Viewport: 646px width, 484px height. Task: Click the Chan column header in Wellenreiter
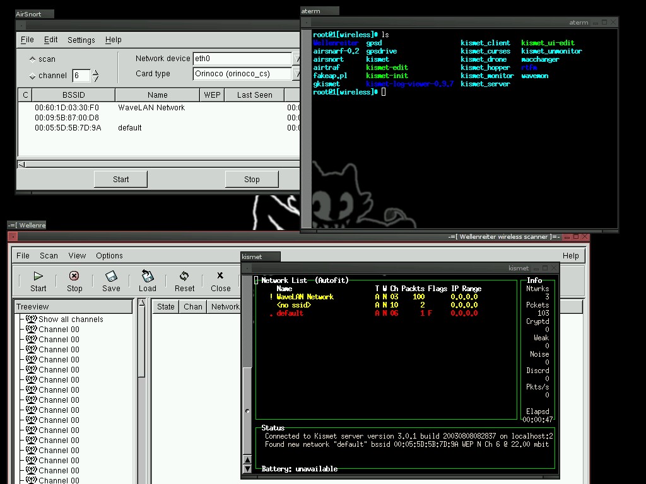click(193, 307)
